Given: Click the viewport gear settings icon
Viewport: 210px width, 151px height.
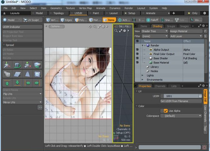Looking at the screenshot, I should tap(103, 26).
